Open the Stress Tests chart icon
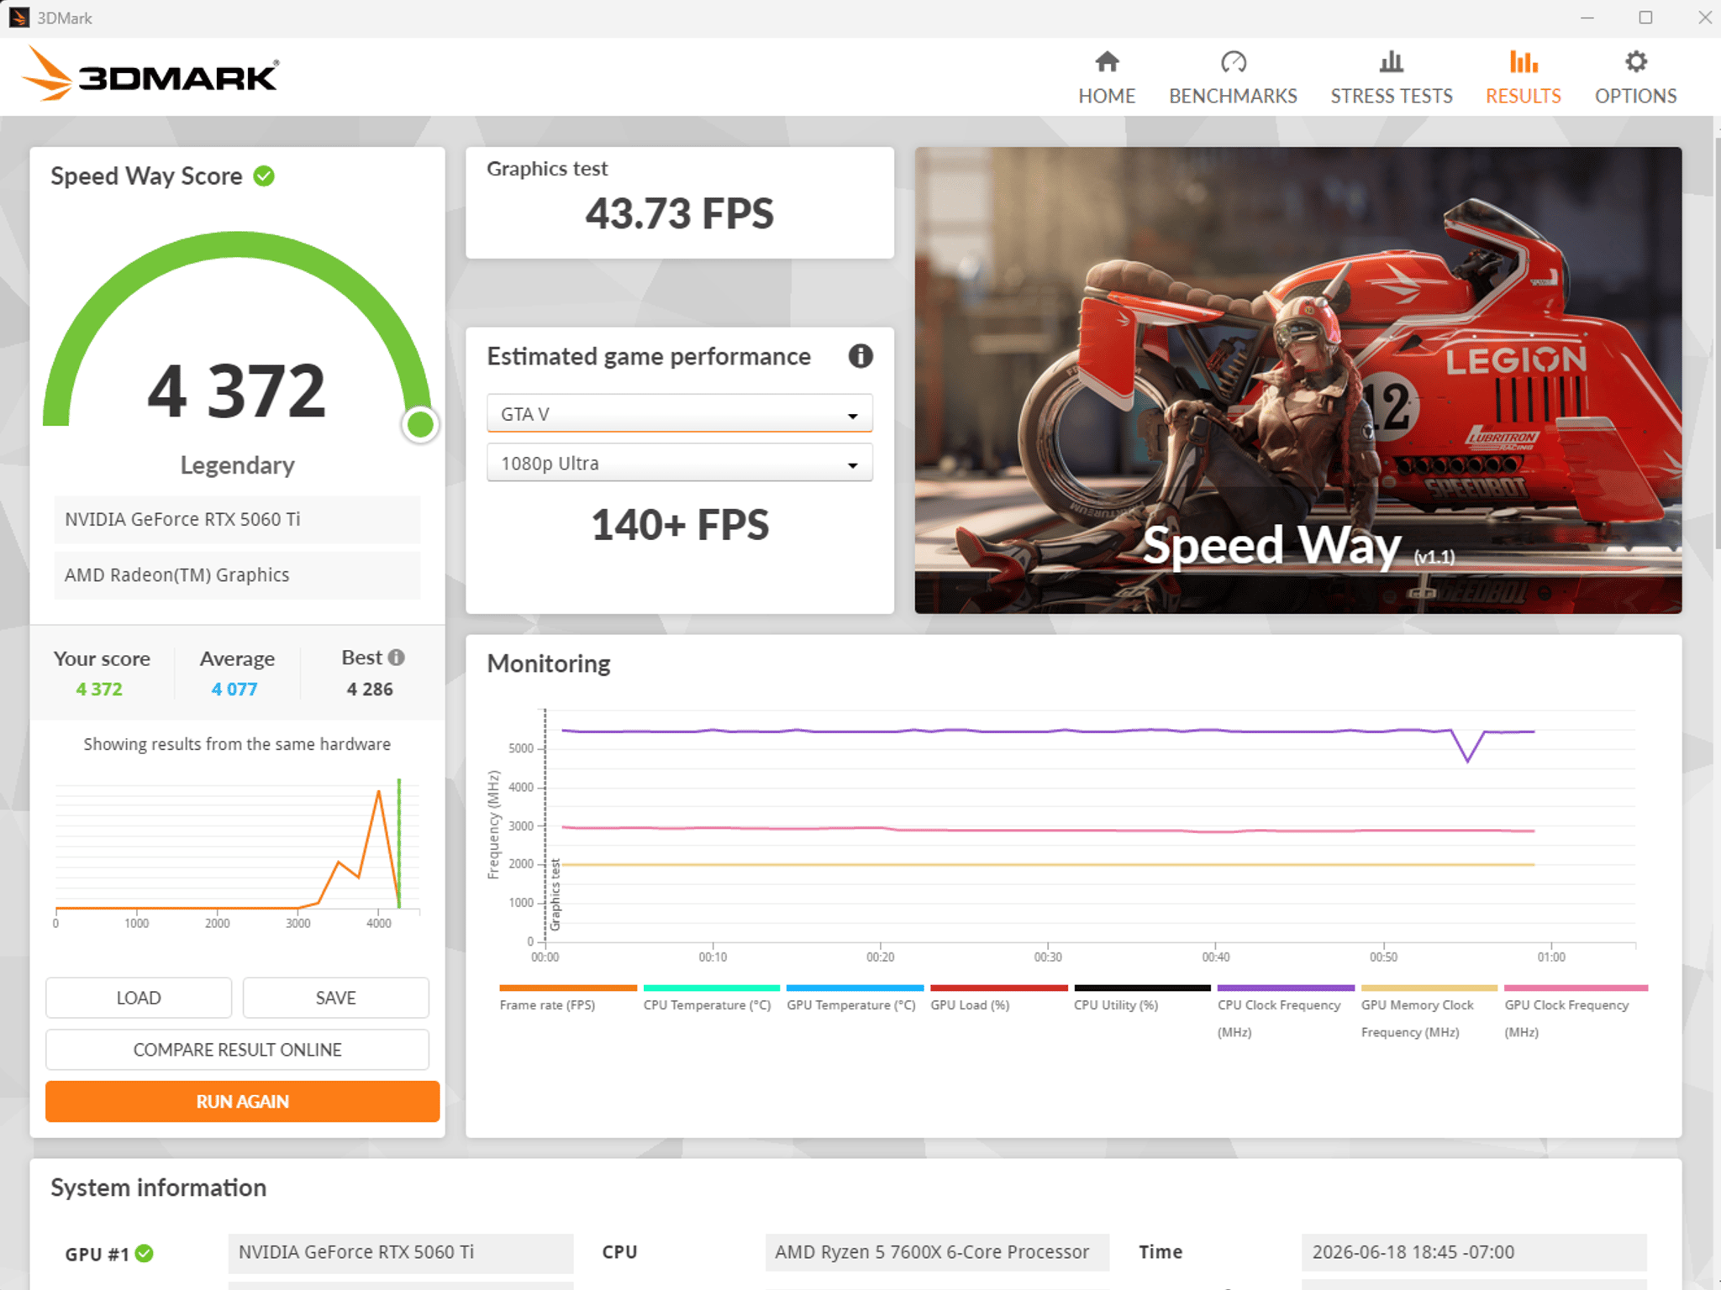Image resolution: width=1721 pixels, height=1290 pixels. coord(1391,62)
